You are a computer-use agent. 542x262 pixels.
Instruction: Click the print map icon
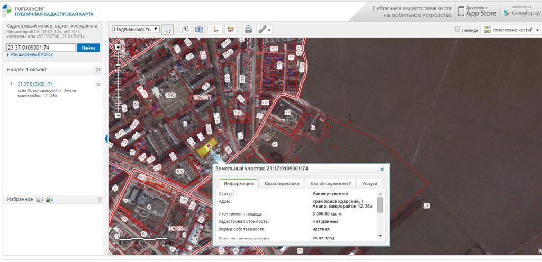248,30
